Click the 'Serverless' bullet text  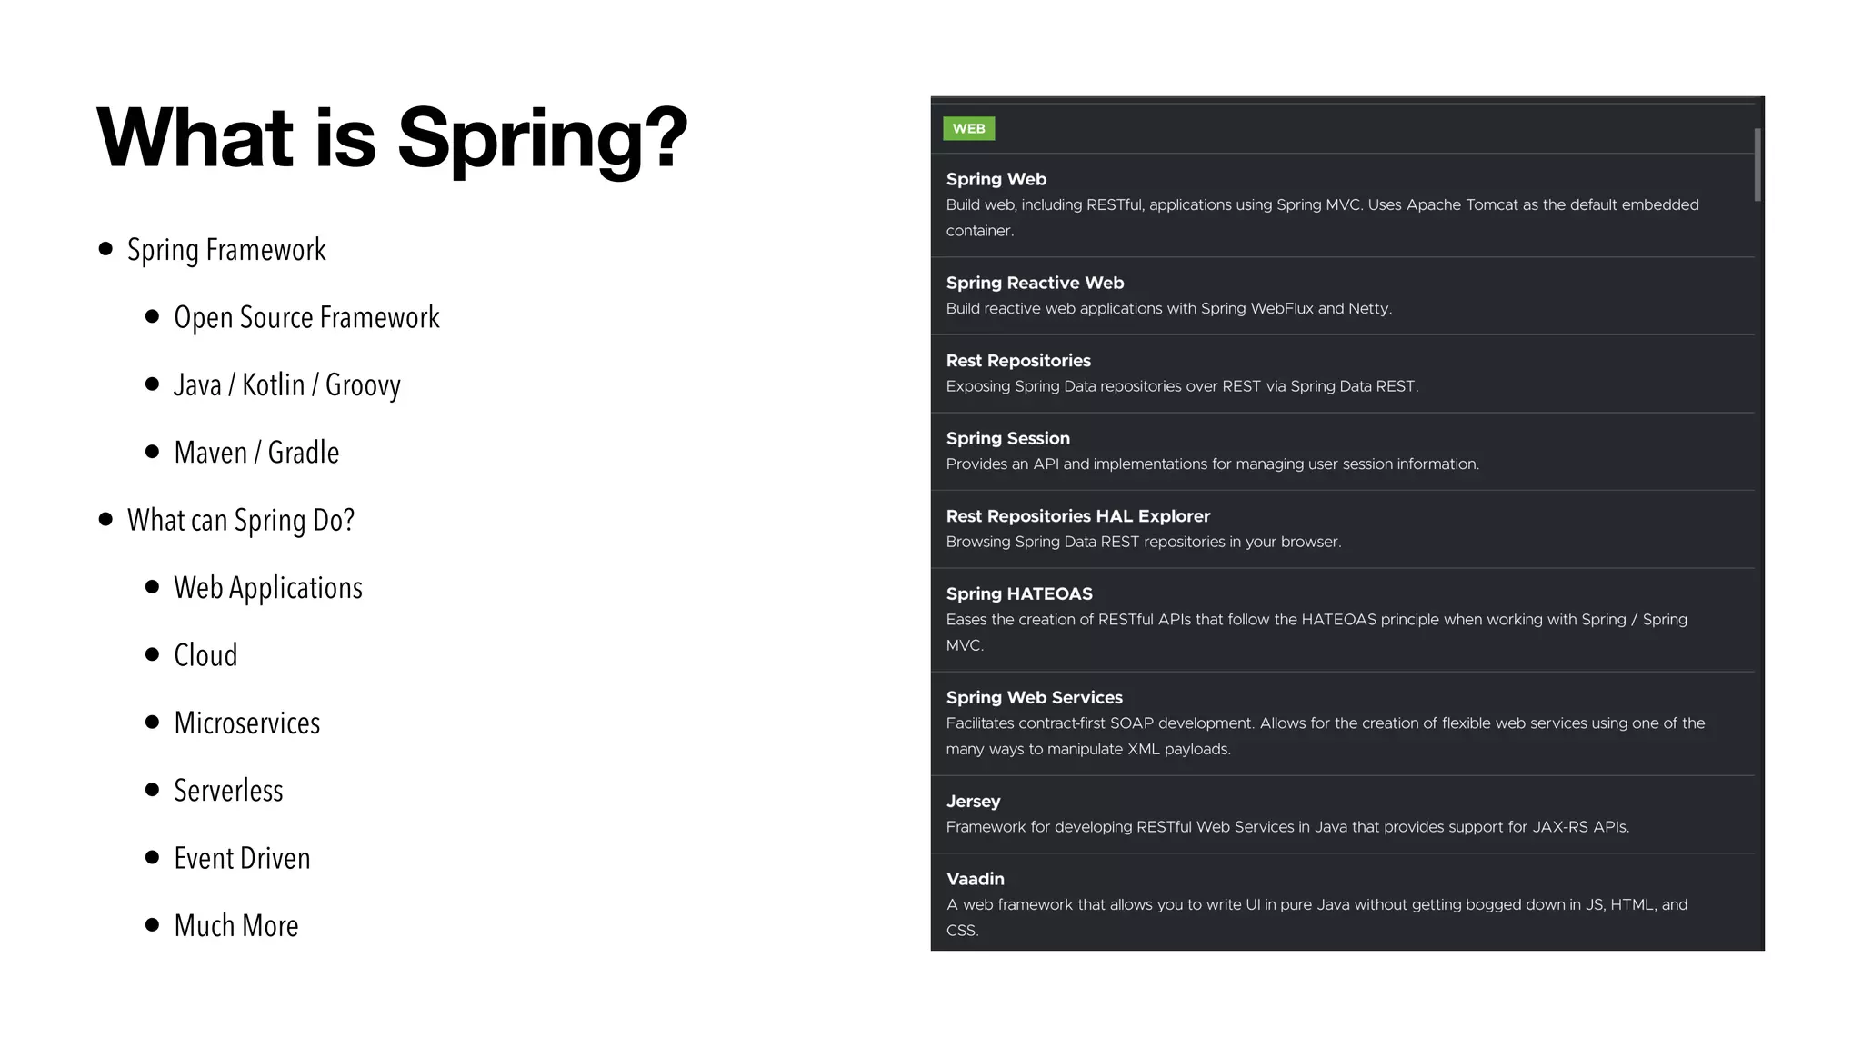click(228, 791)
